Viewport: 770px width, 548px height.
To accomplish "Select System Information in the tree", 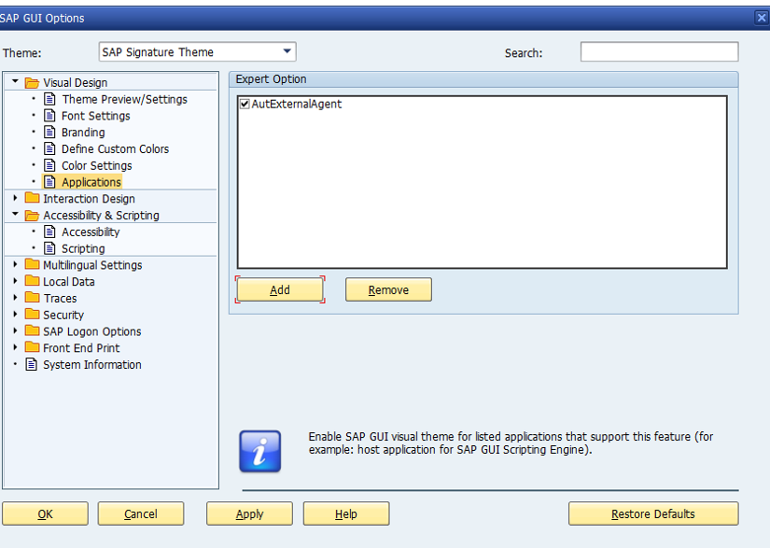I will pyautogui.click(x=92, y=365).
